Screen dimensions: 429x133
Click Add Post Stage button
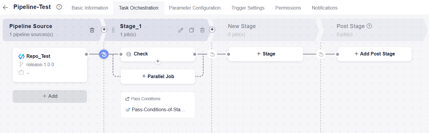pos(374,54)
